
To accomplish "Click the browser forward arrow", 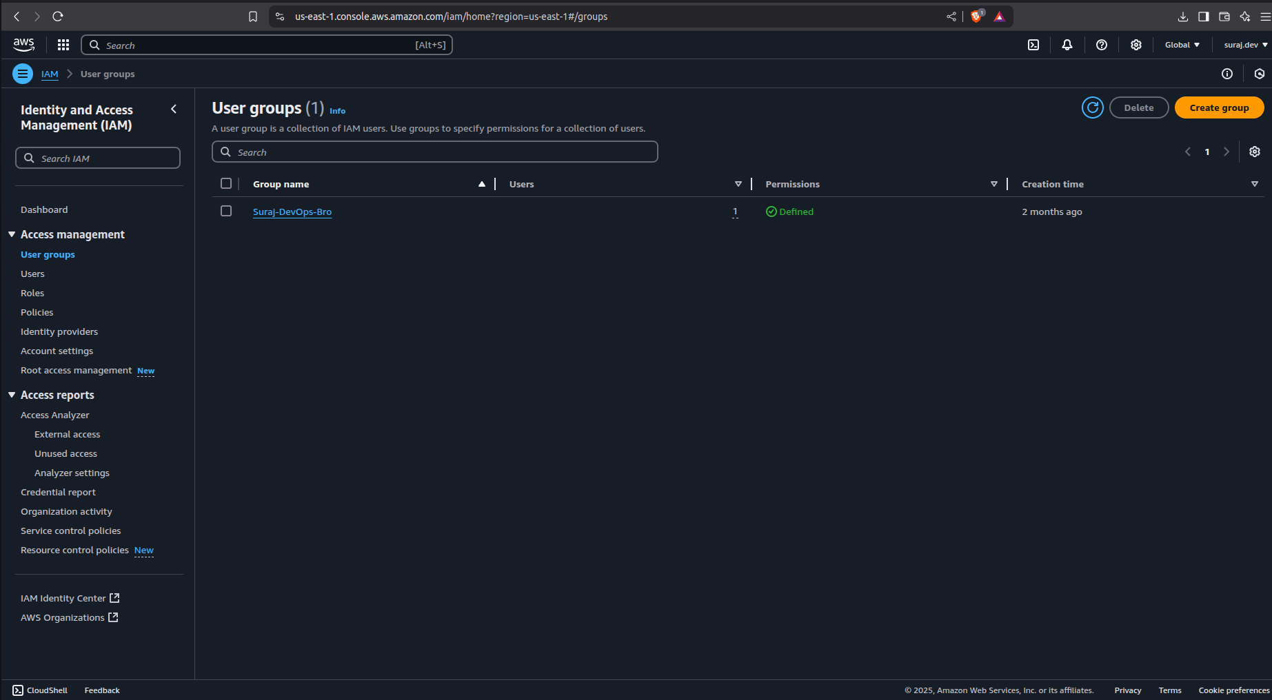I will point(37,17).
